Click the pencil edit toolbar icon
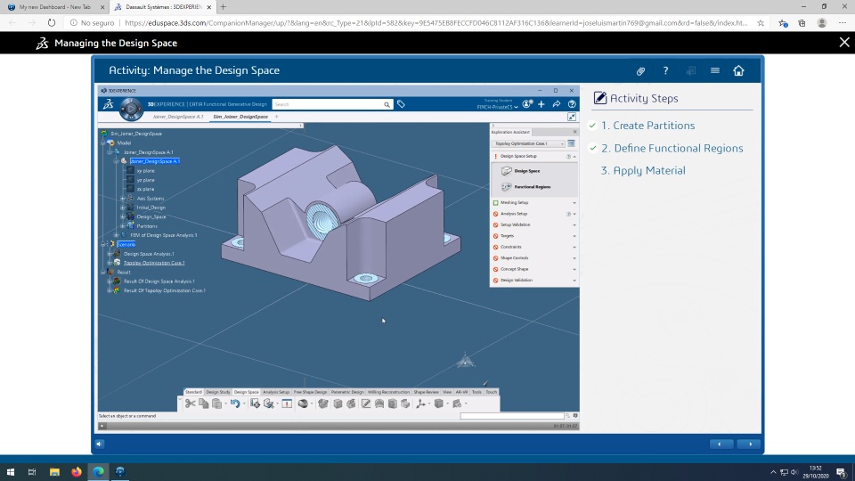The height and width of the screenshot is (481, 855). pyautogui.click(x=366, y=404)
